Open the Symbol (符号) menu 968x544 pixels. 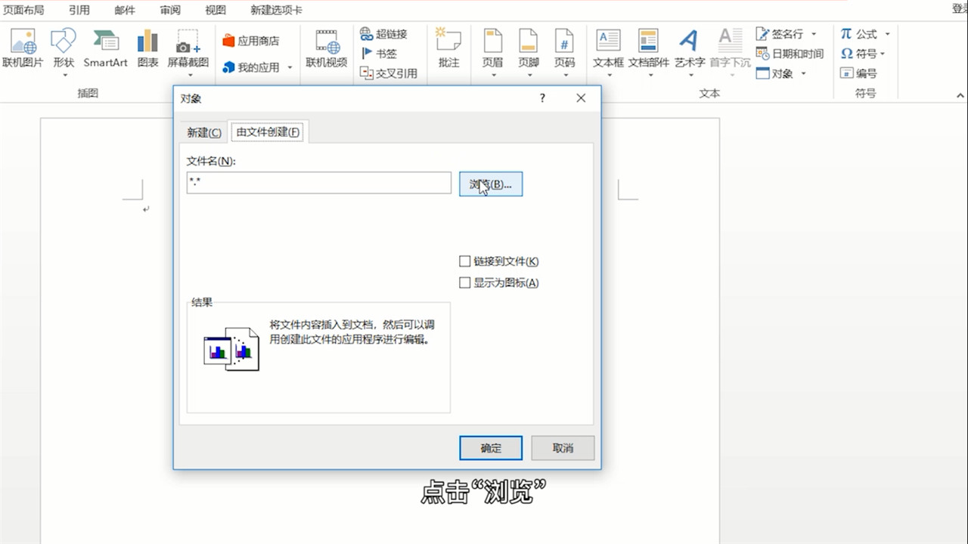tap(859, 54)
